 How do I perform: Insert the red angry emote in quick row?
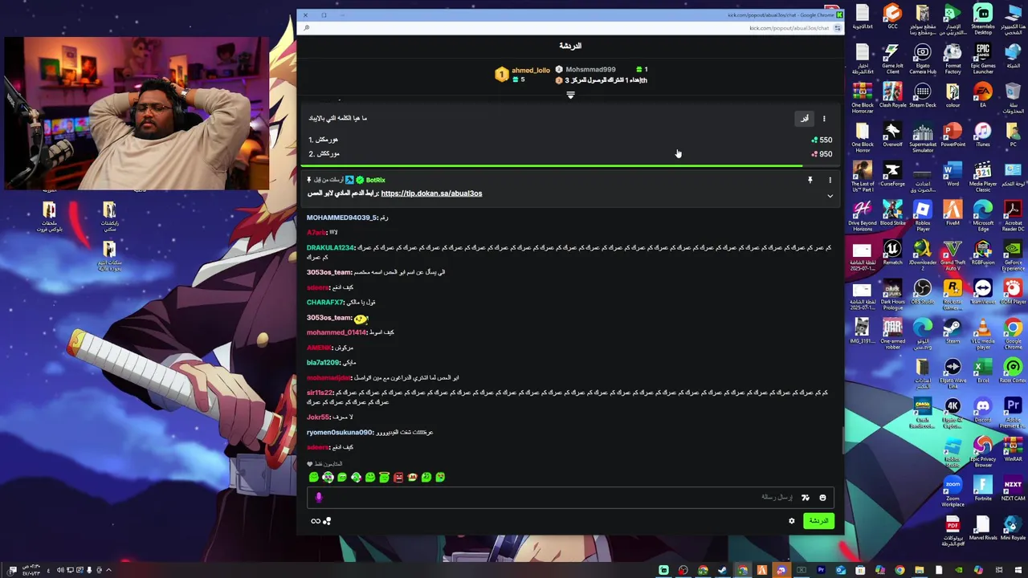(398, 478)
